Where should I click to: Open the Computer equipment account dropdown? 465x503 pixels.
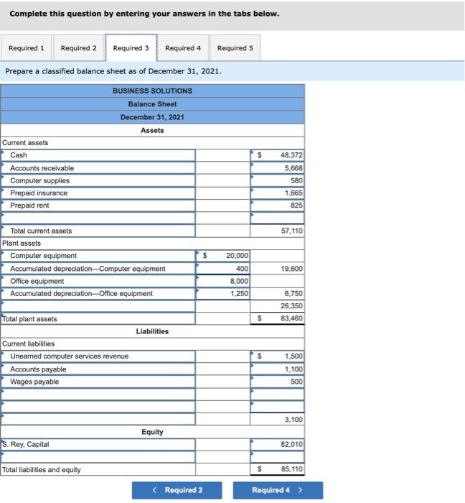(x=98, y=256)
